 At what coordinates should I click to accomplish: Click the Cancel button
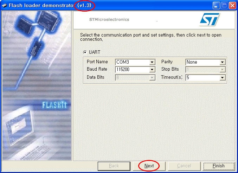(184, 166)
